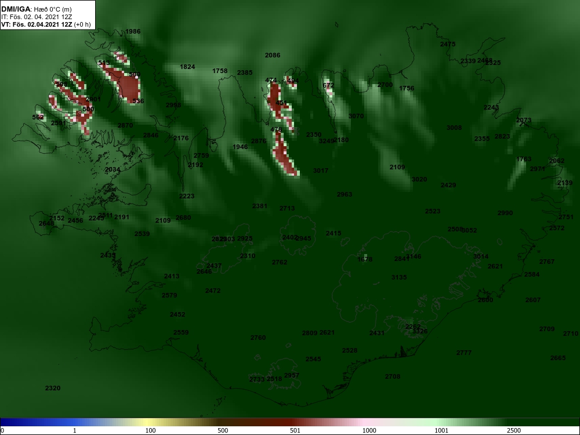Click the map value "536"
Viewport: 580px width, 435px height.
[x=138, y=101]
